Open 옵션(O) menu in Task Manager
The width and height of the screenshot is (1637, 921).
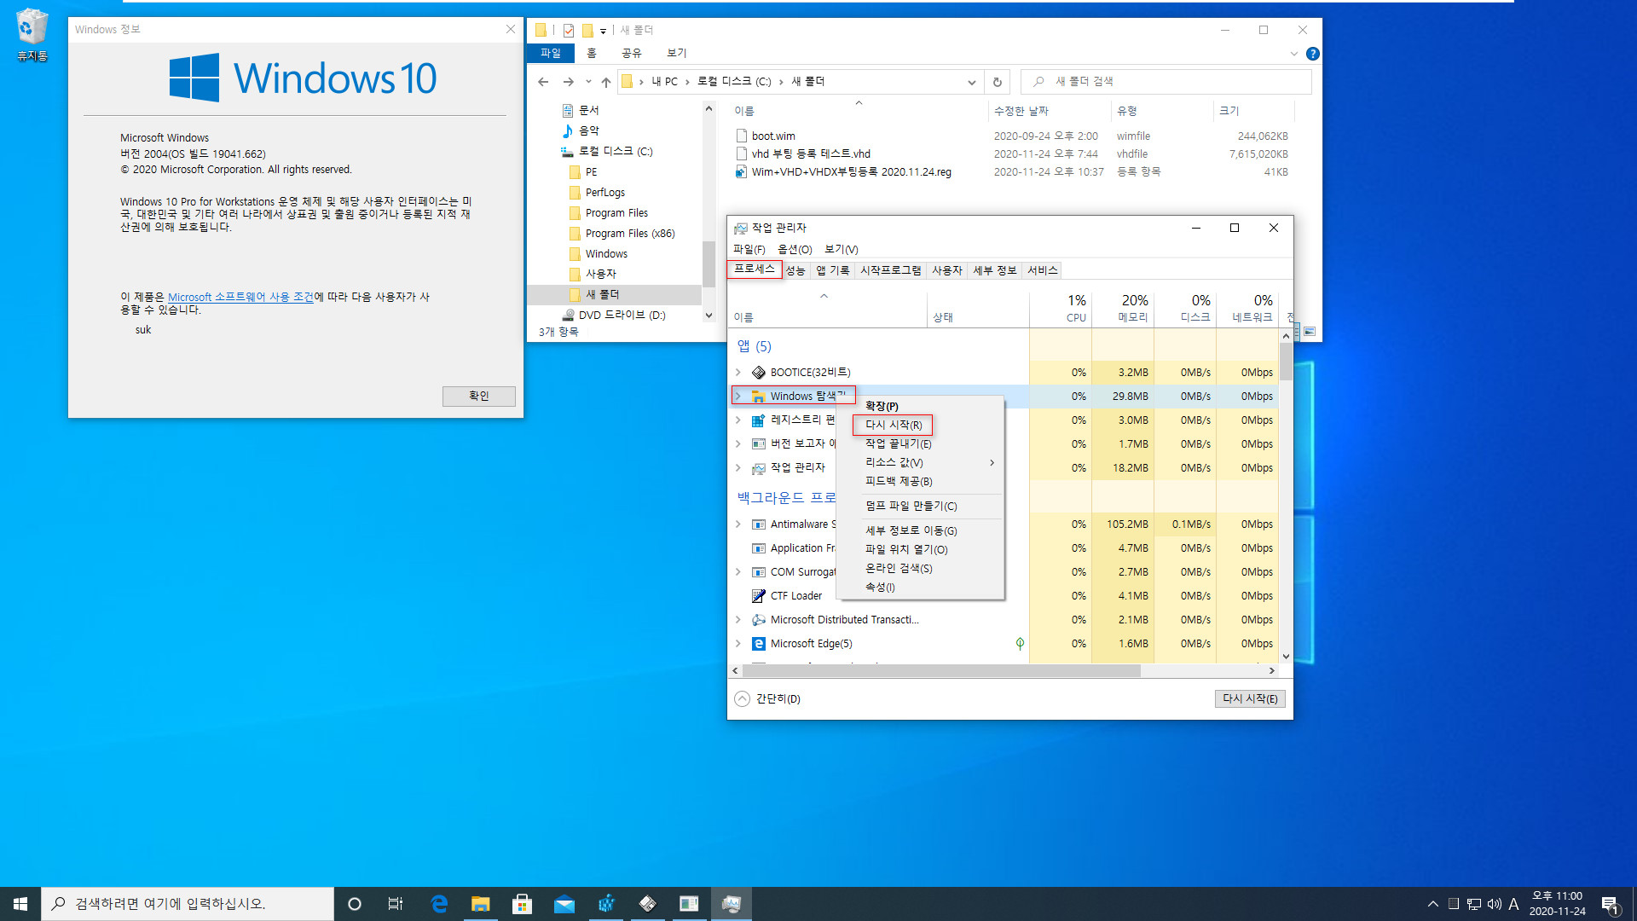[x=795, y=249]
